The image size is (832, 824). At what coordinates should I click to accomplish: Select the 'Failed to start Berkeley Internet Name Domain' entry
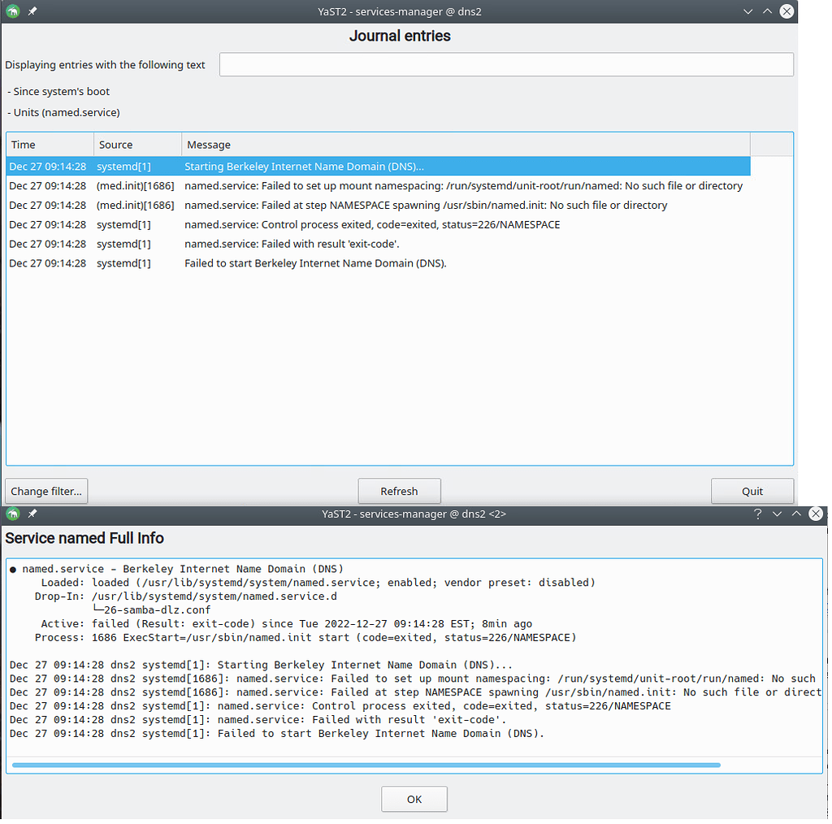click(315, 263)
